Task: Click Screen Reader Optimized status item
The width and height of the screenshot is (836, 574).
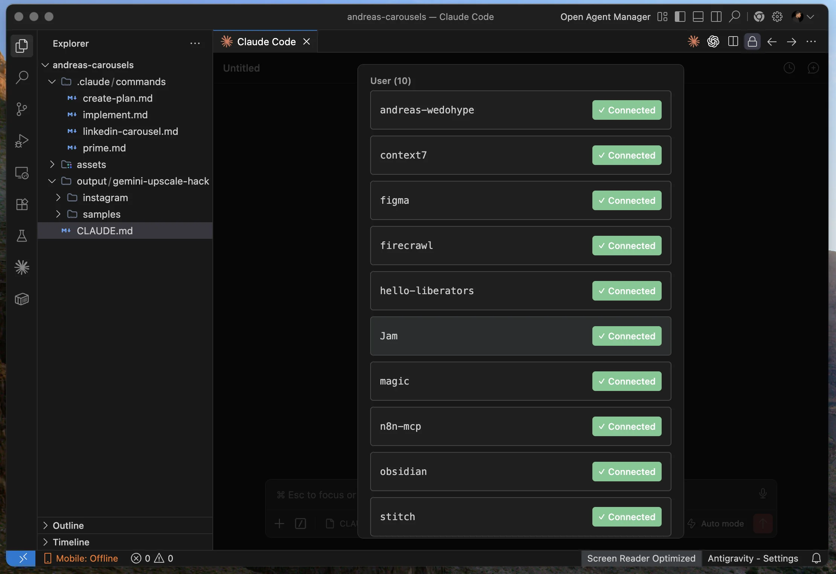Action: (x=641, y=558)
